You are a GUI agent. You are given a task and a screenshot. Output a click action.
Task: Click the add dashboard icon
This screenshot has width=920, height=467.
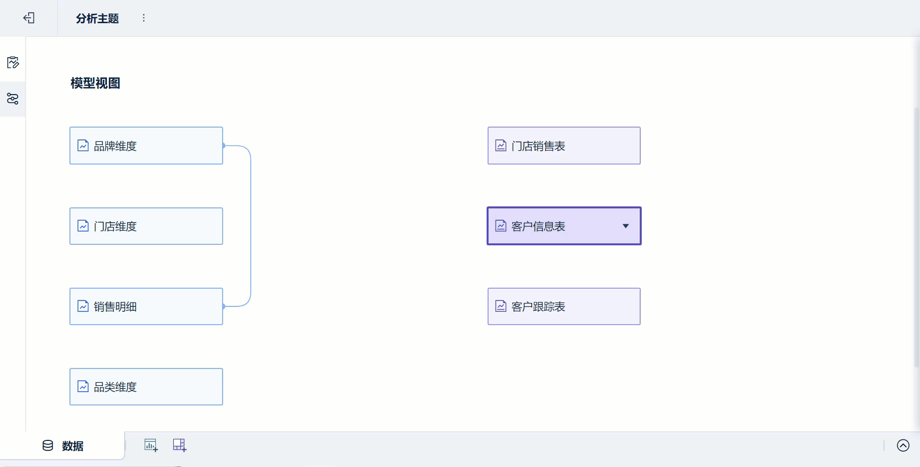179,445
